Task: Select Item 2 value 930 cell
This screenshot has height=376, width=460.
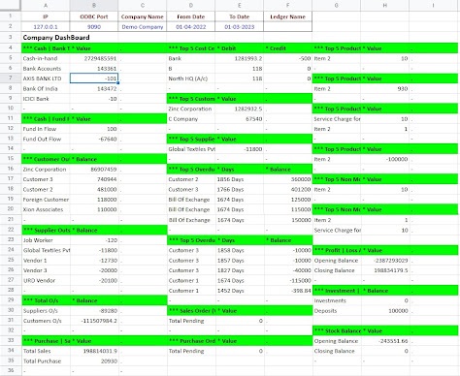Action: pyautogui.click(x=385, y=88)
